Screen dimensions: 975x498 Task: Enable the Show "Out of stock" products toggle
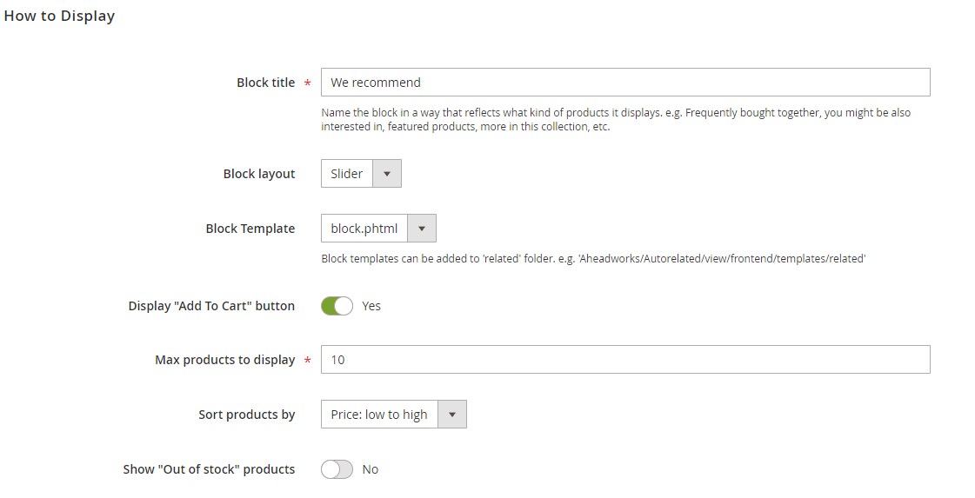tap(337, 469)
